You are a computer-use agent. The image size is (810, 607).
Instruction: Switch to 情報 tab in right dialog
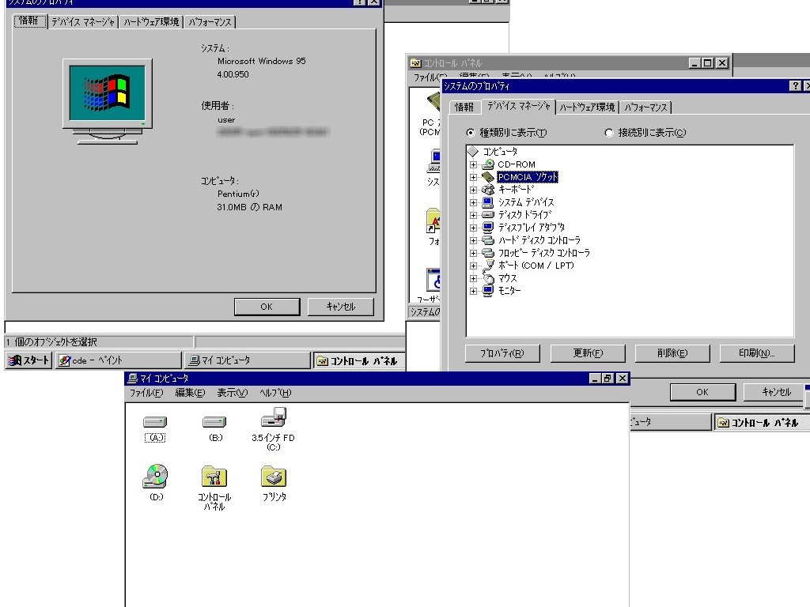pos(464,107)
